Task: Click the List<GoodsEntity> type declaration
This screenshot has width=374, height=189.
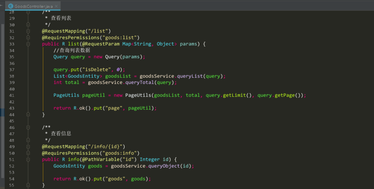Action: point(78,76)
